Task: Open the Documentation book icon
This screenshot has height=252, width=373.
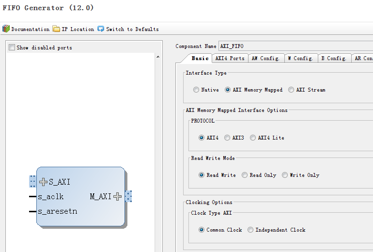Action: point(6,29)
